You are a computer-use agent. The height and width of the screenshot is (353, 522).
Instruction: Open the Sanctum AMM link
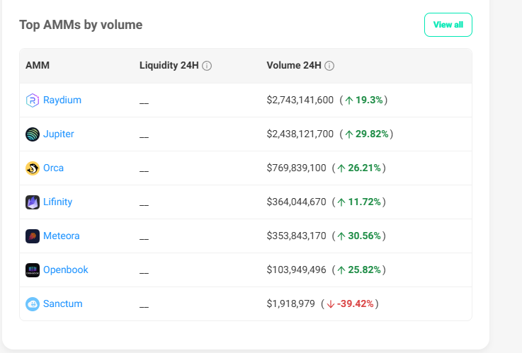pos(62,303)
